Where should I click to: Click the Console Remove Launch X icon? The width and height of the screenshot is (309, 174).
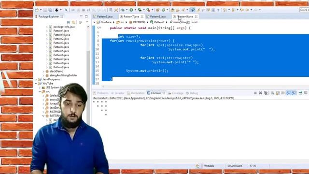click(x=261, y=93)
